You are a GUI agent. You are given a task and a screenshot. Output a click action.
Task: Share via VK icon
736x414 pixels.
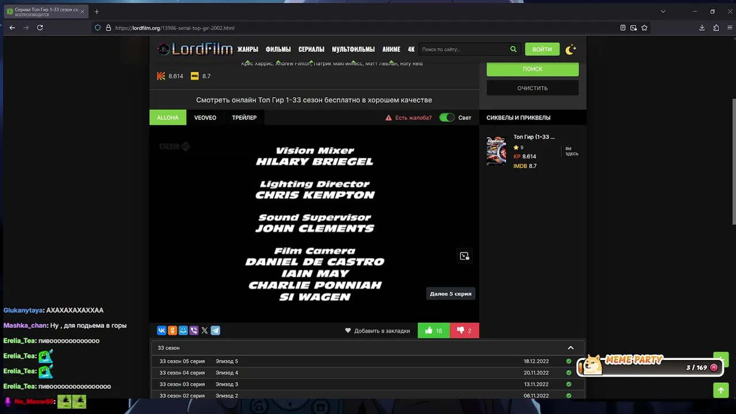coord(162,331)
